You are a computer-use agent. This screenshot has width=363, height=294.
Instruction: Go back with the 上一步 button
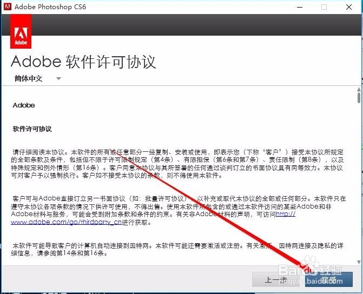[275, 279]
